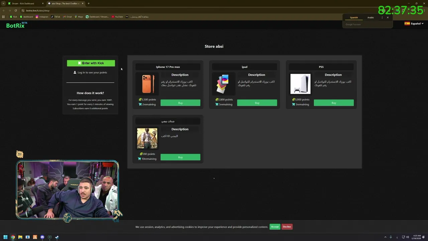Show hidden system tray icons
Image resolution: width=428 pixels, height=241 pixels.
tap(385, 237)
